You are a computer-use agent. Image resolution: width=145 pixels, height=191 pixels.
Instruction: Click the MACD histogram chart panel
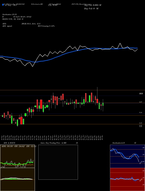[x=17, y=179]
